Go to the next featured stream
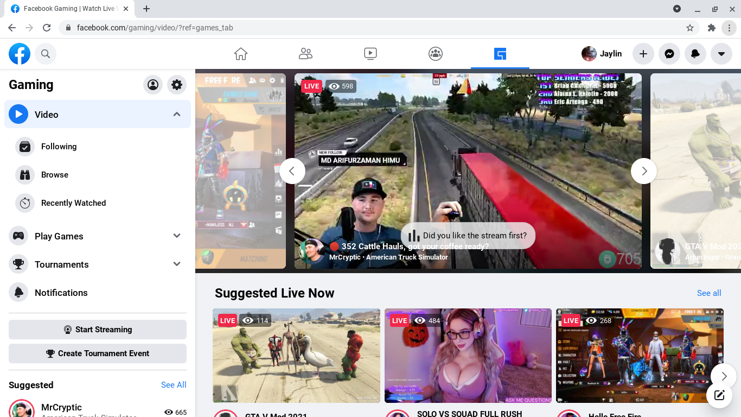The image size is (741, 417). [x=644, y=171]
